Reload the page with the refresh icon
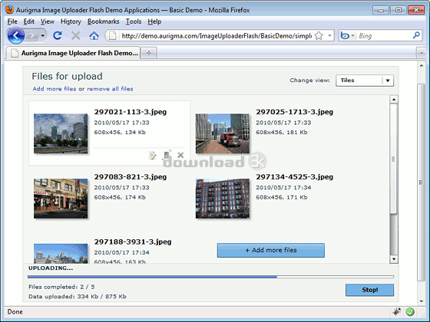This screenshot has height=322, width=430. 58,35
